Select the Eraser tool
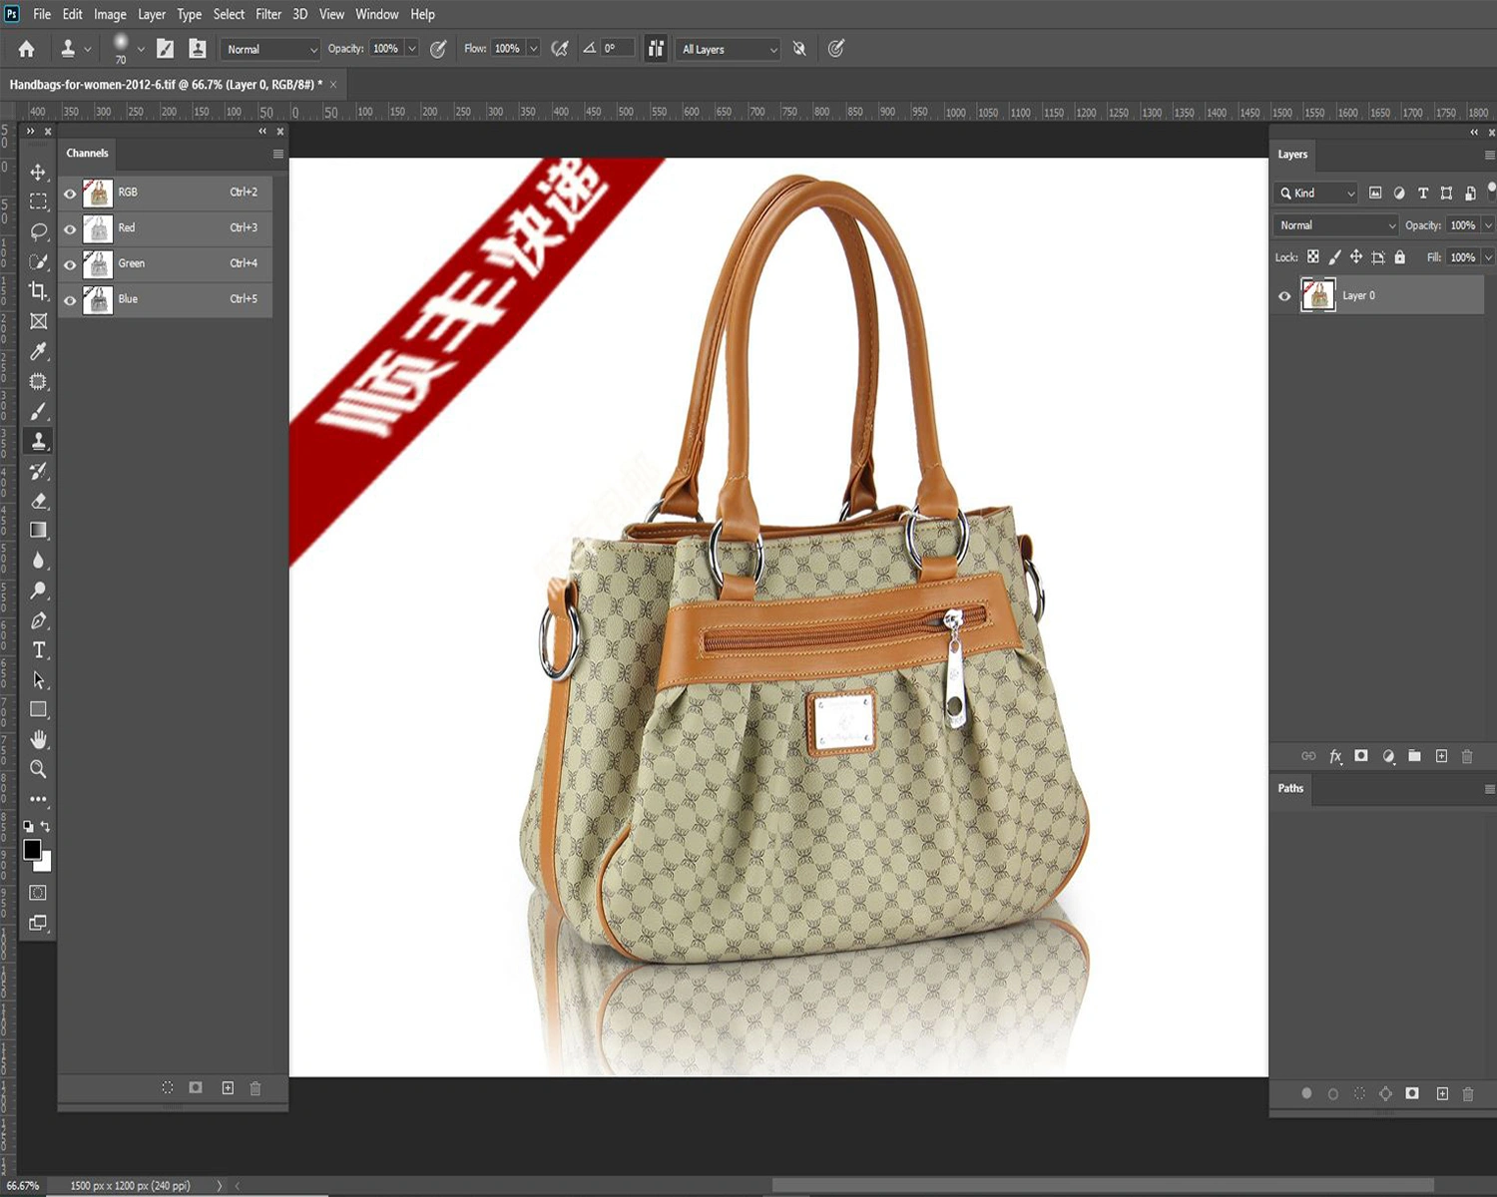Screen dimensions: 1497x1197 coord(38,501)
